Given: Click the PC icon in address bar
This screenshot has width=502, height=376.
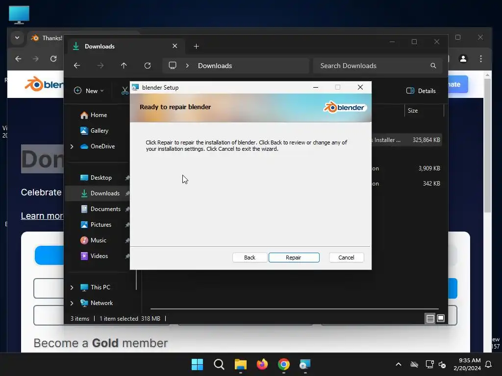Looking at the screenshot, I should (173, 66).
